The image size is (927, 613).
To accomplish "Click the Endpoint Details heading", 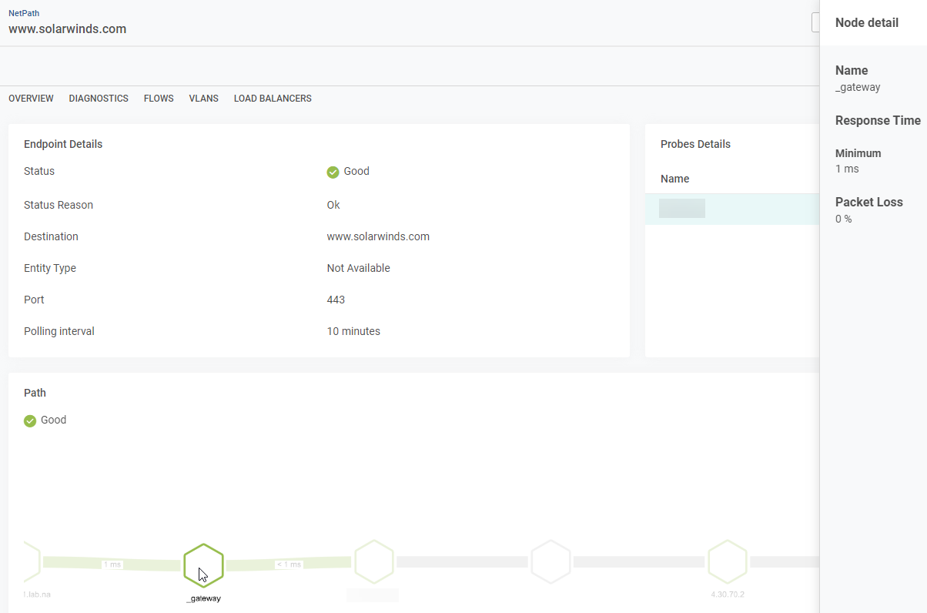I will click(63, 144).
